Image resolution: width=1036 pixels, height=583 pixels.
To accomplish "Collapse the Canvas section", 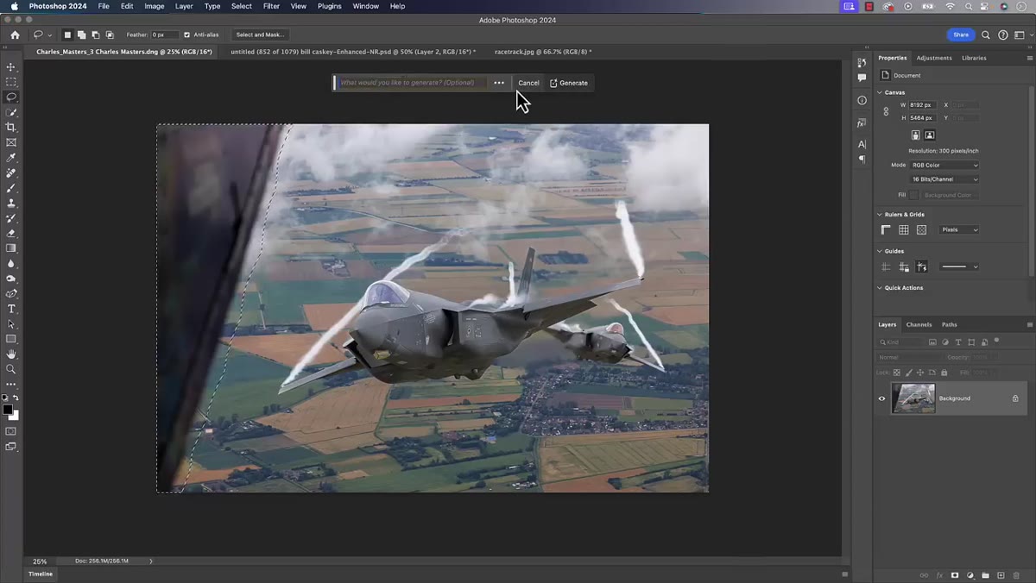I will pyautogui.click(x=880, y=92).
